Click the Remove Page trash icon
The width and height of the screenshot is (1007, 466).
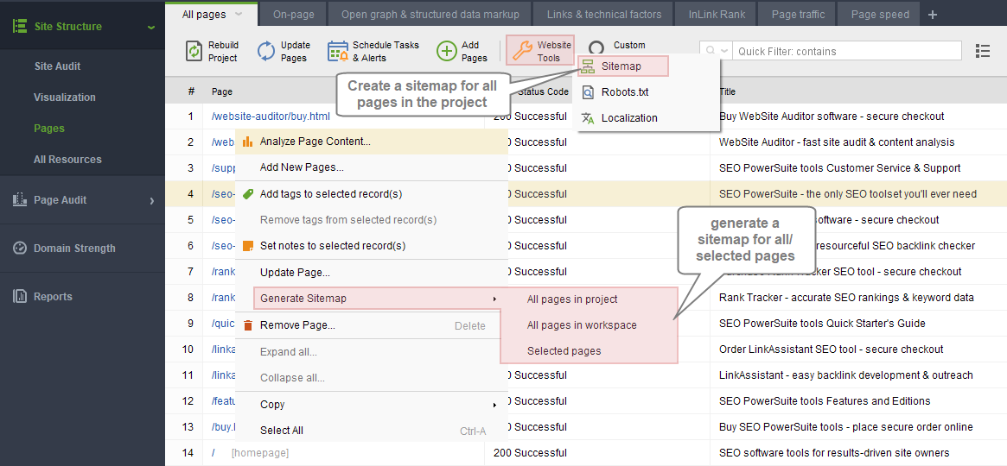248,325
